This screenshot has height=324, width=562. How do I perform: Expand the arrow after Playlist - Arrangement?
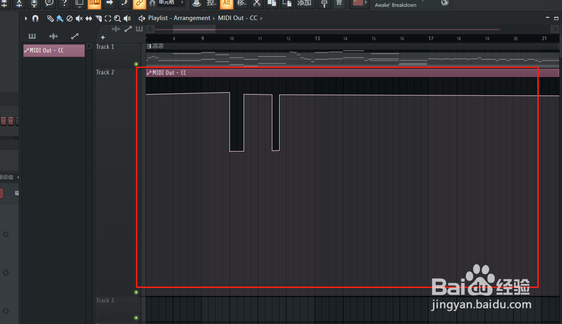point(214,18)
